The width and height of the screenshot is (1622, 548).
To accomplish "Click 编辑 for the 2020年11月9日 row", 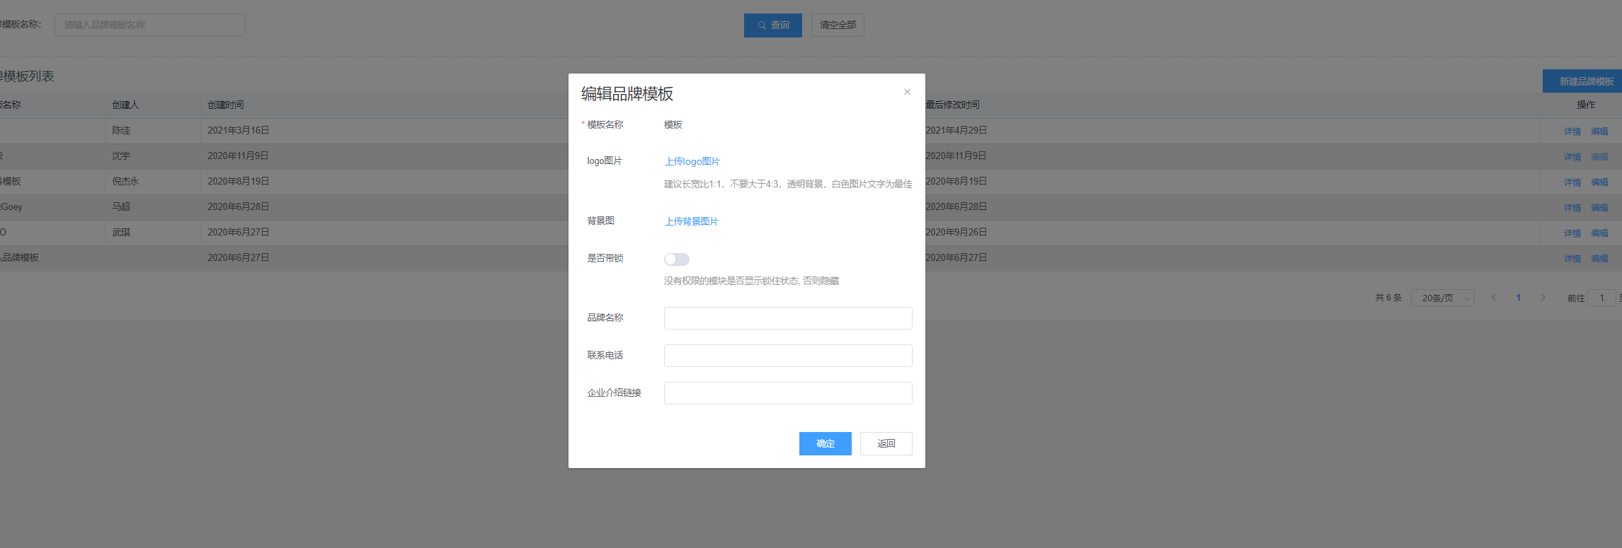I will coord(1599,157).
